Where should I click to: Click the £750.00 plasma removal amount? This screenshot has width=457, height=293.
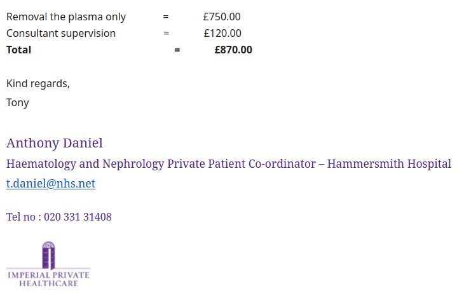222,17
